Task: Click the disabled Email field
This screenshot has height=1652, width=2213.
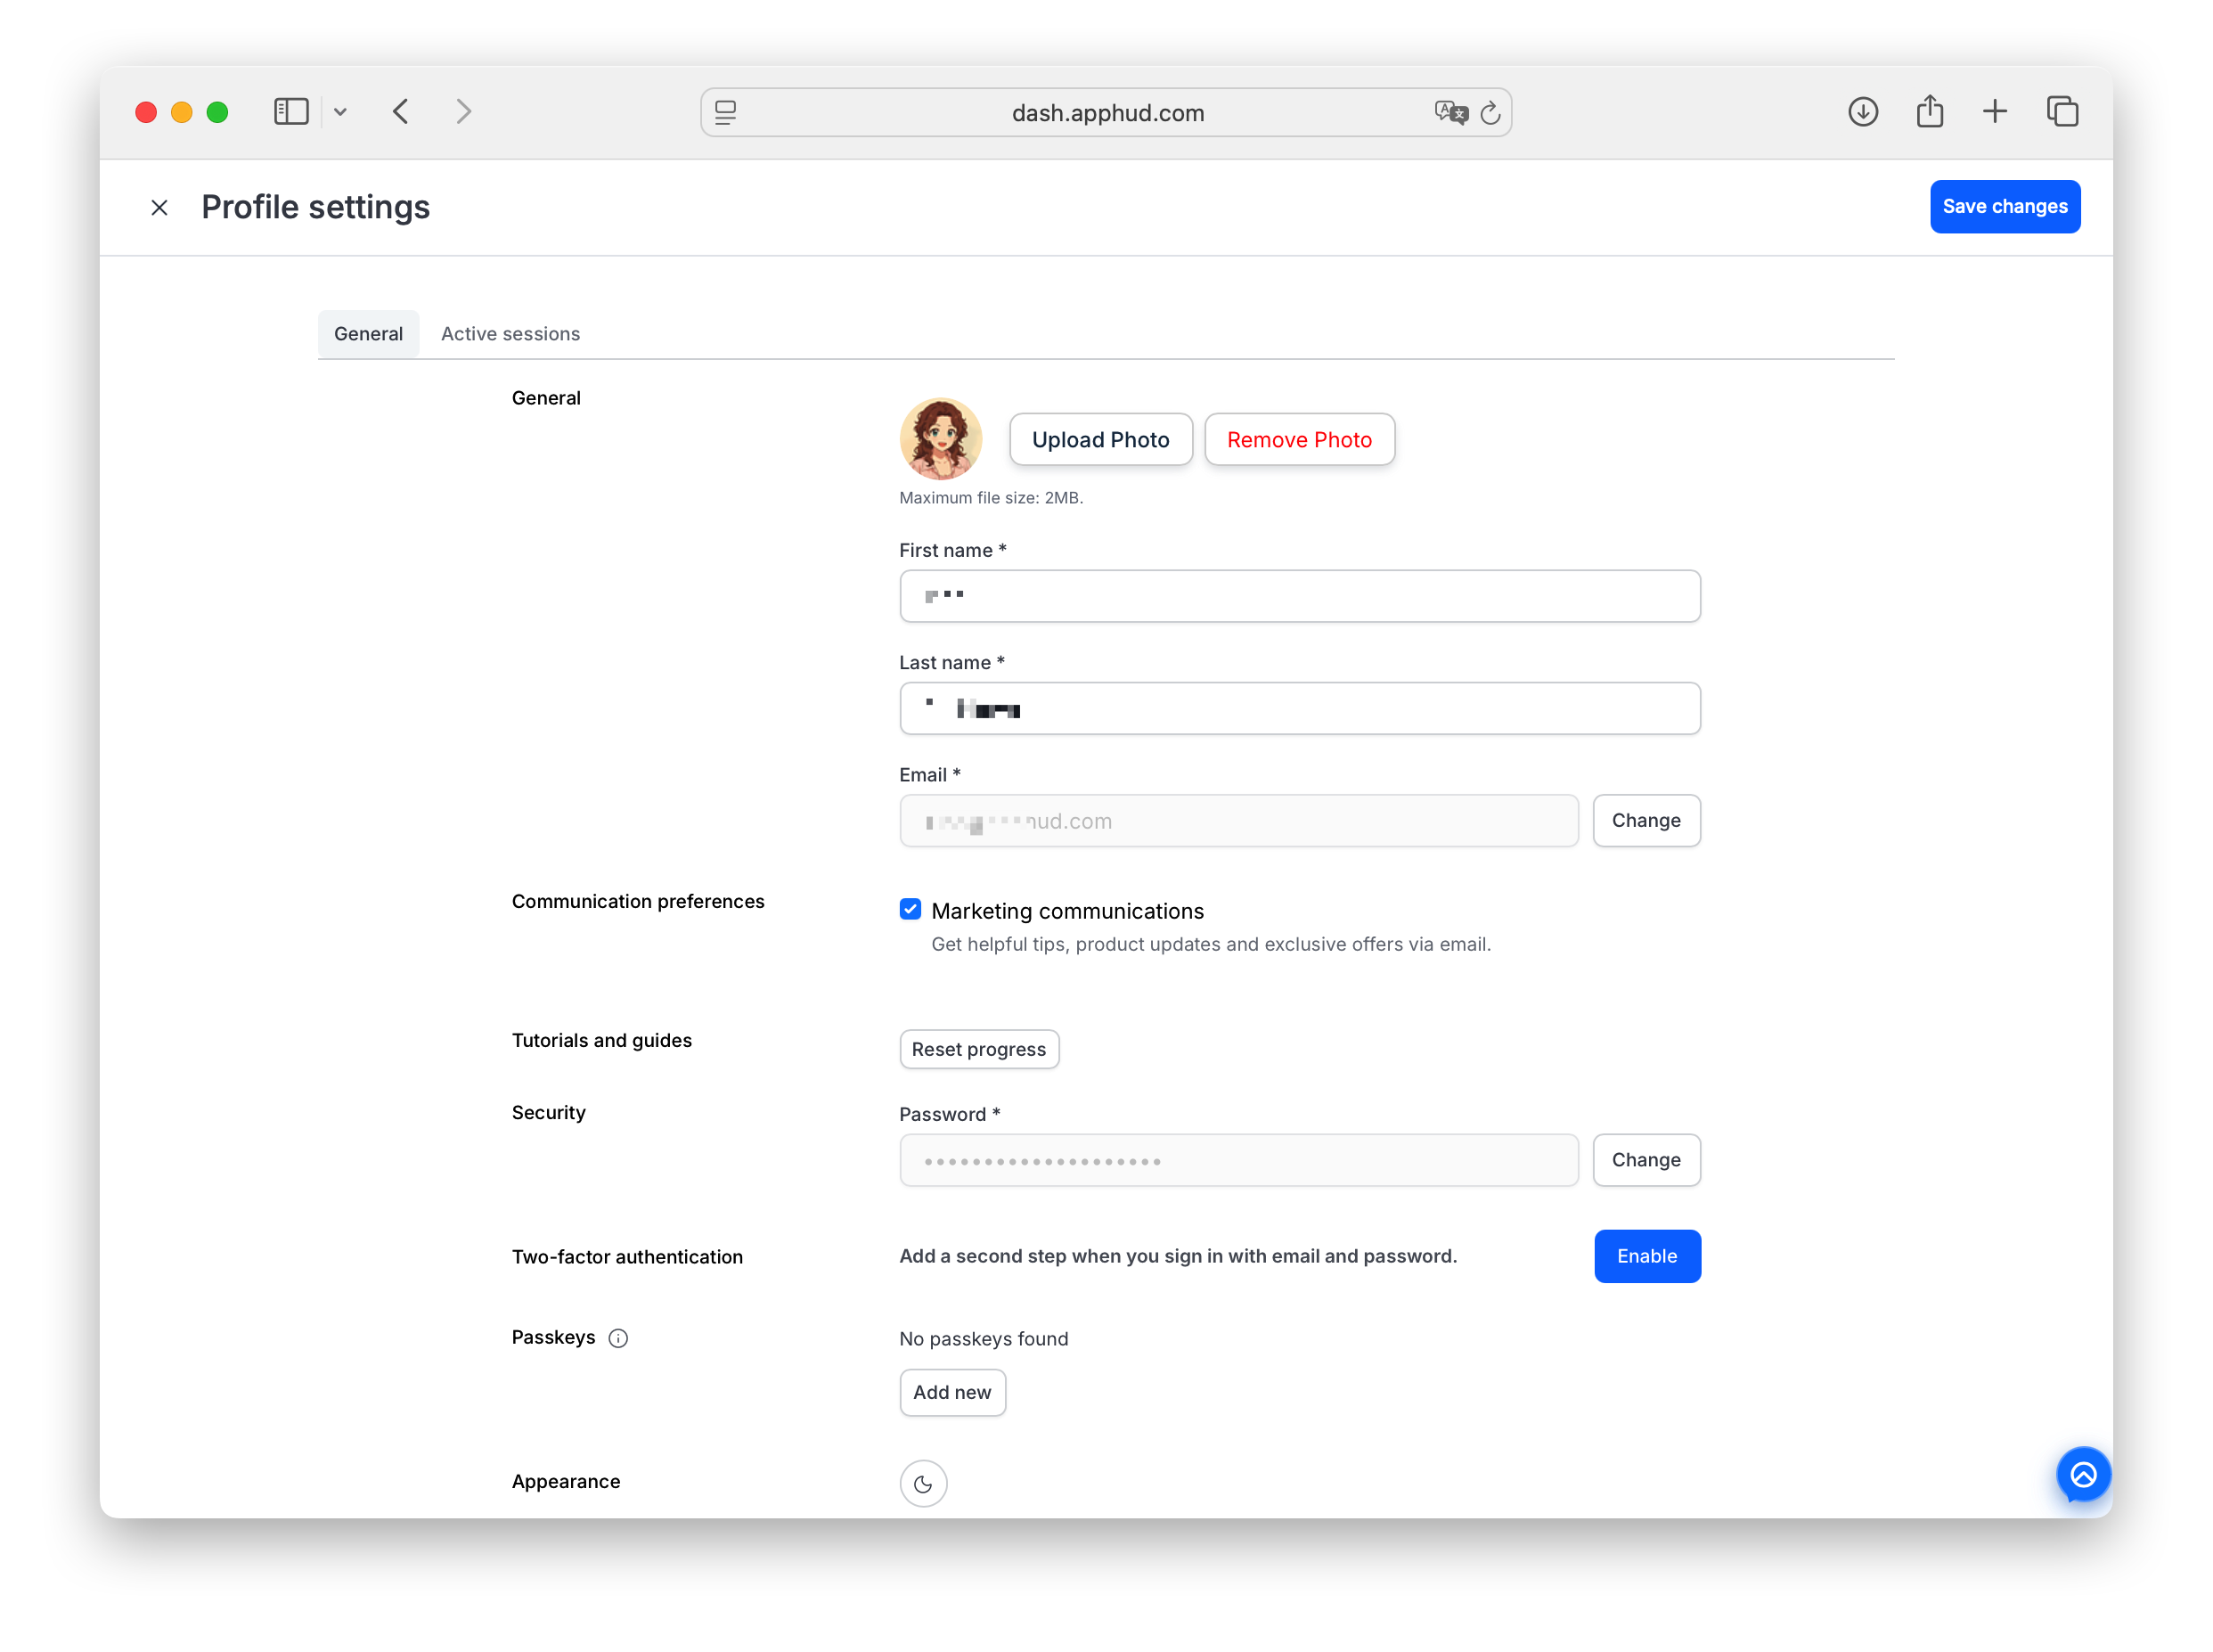Action: 1238,821
